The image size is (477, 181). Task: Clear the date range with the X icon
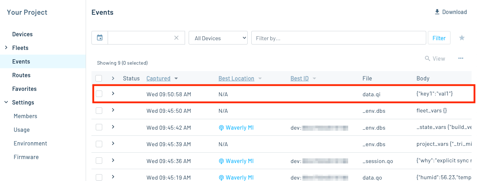click(x=176, y=38)
